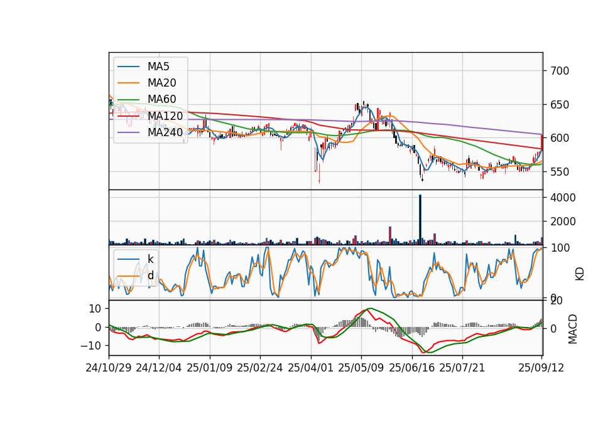This screenshot has width=603, height=433.
Task: Click the 4000 volume axis label
Action: (x=563, y=198)
